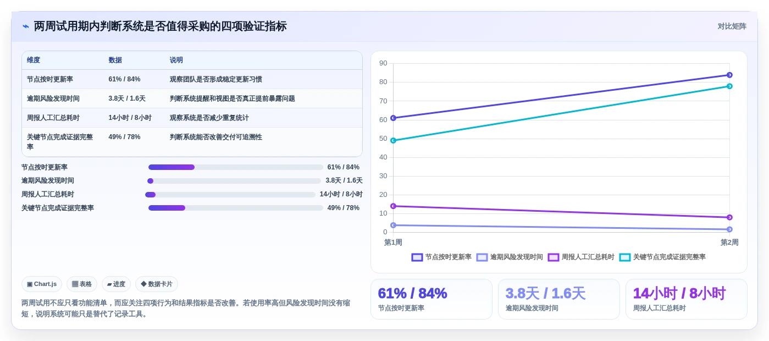
Task: Click the 说明 column header
Action: click(x=176, y=60)
